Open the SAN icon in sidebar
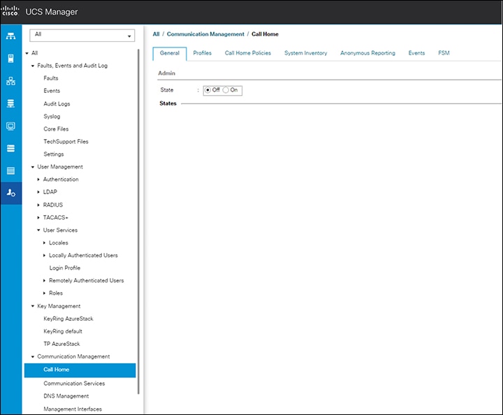 point(10,103)
